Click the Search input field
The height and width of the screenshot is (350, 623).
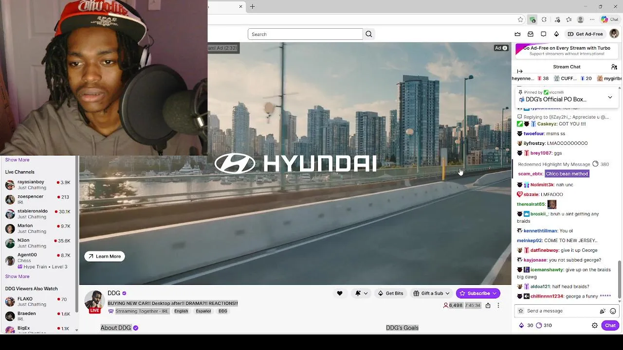305,34
